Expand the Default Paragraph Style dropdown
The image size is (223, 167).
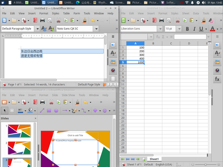tap(37, 29)
